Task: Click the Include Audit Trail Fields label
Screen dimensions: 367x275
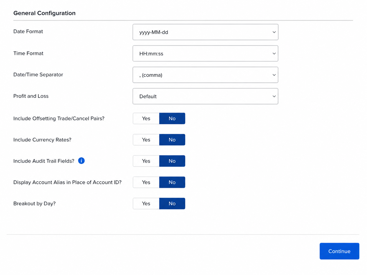Action: [x=44, y=161]
